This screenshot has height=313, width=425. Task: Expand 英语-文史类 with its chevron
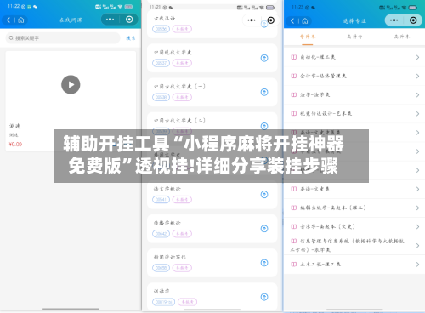(417, 189)
